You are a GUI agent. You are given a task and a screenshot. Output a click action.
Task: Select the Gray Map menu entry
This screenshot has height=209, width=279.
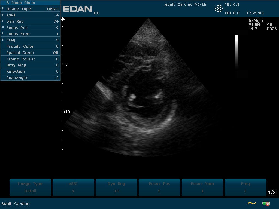30,65
